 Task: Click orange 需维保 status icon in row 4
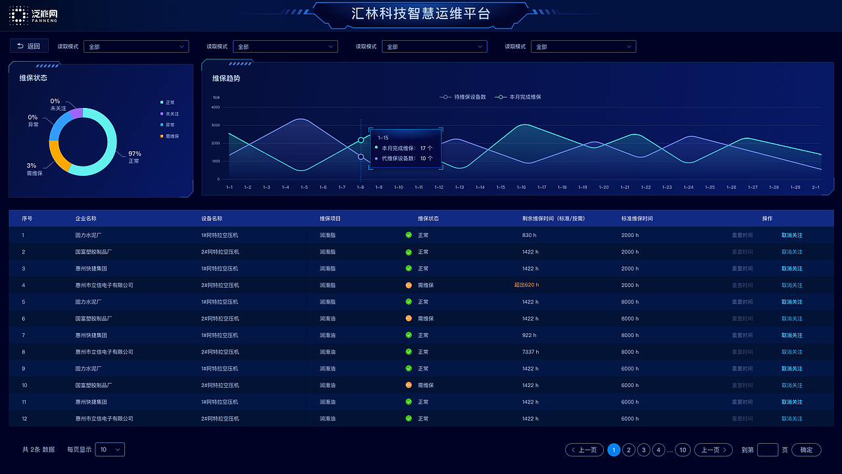(409, 285)
